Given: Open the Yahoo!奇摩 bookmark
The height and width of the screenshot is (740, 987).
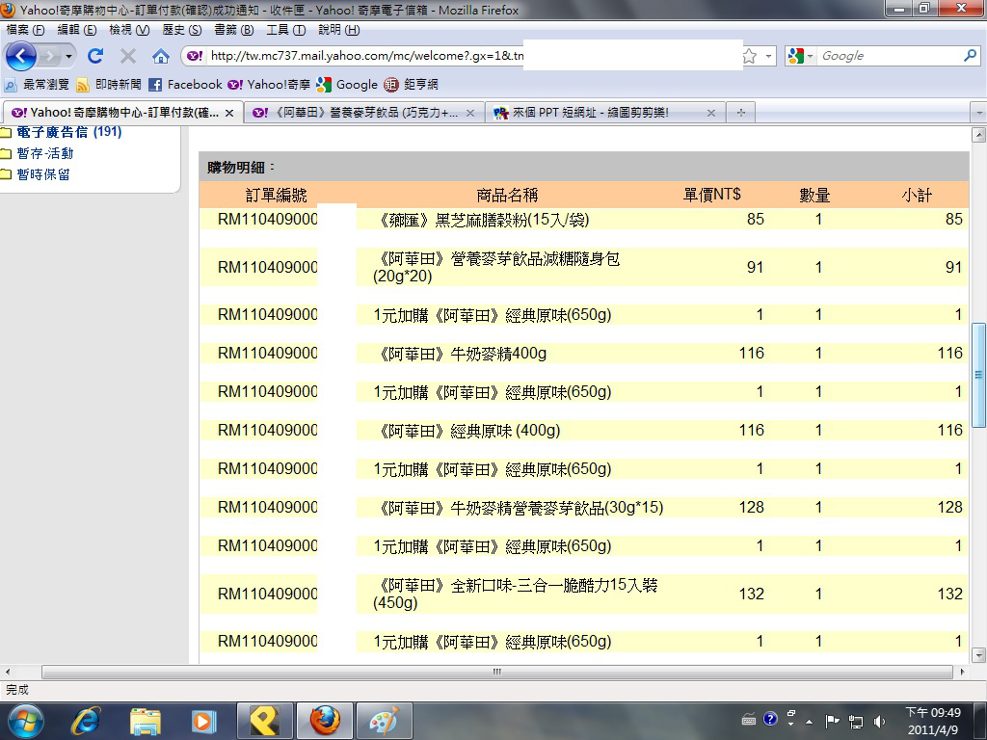Looking at the screenshot, I should [x=269, y=85].
